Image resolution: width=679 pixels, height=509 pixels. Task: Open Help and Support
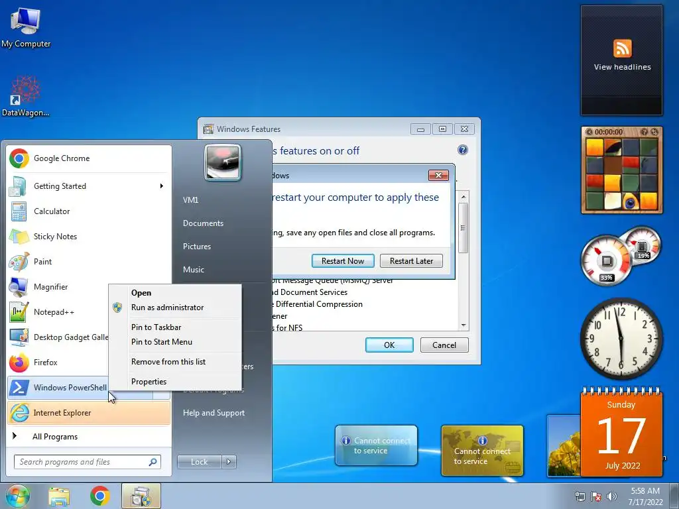click(214, 413)
